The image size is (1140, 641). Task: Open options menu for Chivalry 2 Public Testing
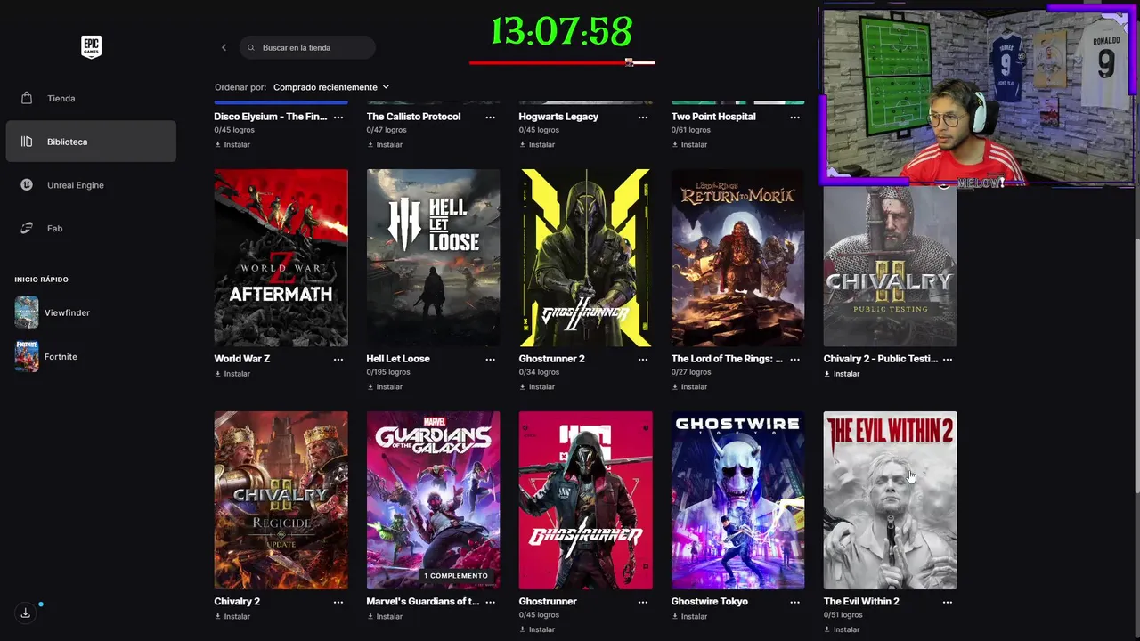948,359
